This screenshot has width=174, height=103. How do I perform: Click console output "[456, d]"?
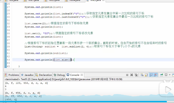coord(11,99)
